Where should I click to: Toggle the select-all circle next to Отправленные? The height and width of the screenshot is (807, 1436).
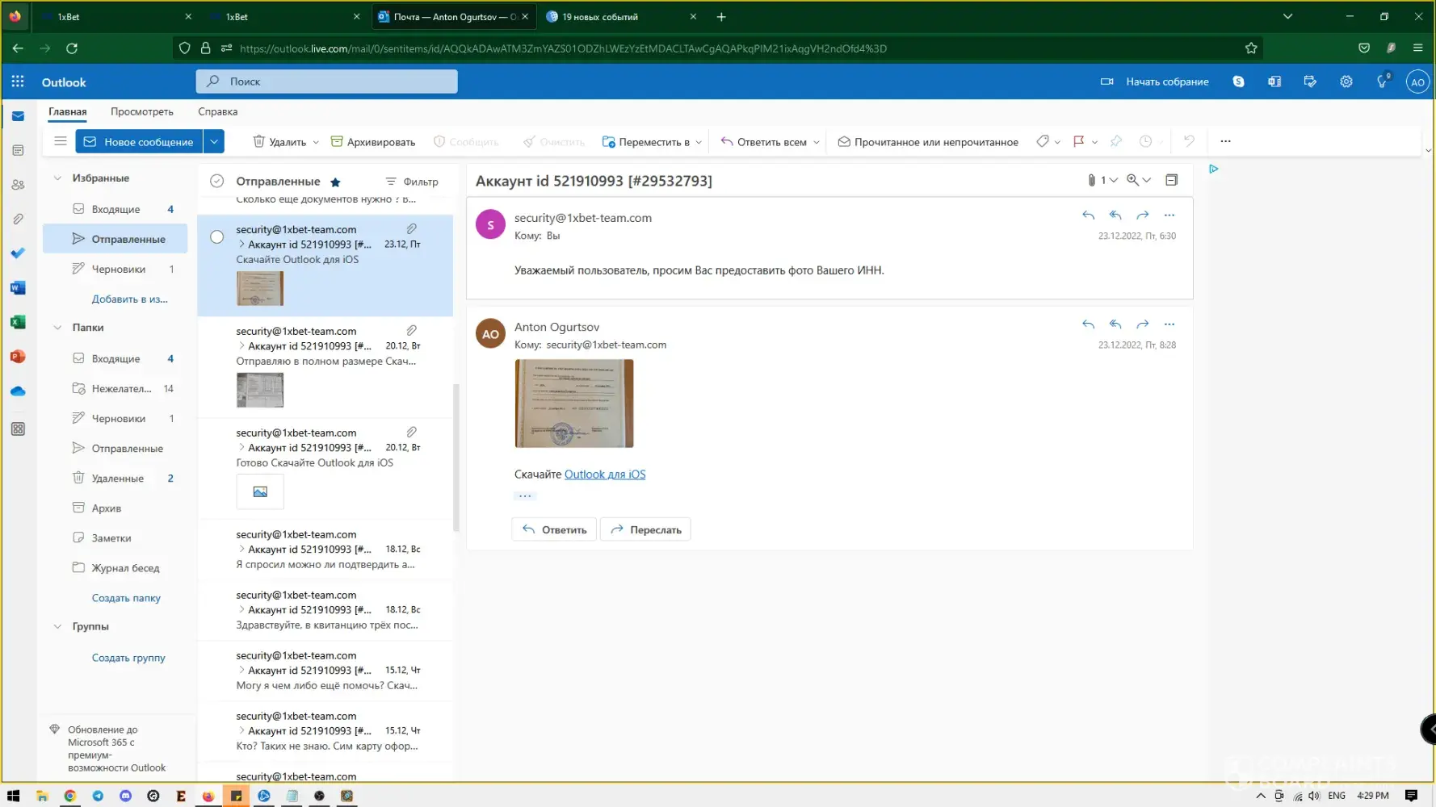pos(216,182)
